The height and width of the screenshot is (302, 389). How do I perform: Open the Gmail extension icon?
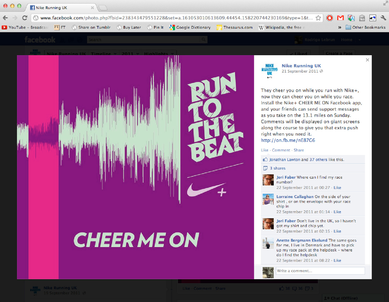[340, 18]
